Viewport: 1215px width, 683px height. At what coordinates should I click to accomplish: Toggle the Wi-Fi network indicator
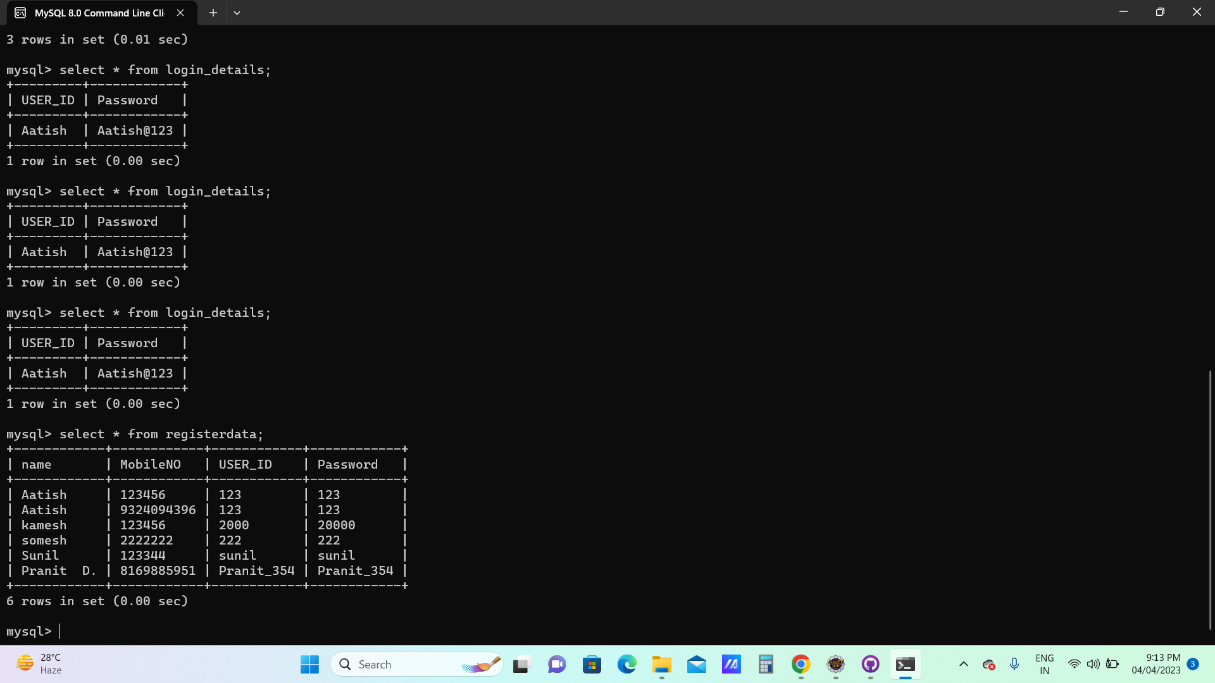tap(1075, 664)
